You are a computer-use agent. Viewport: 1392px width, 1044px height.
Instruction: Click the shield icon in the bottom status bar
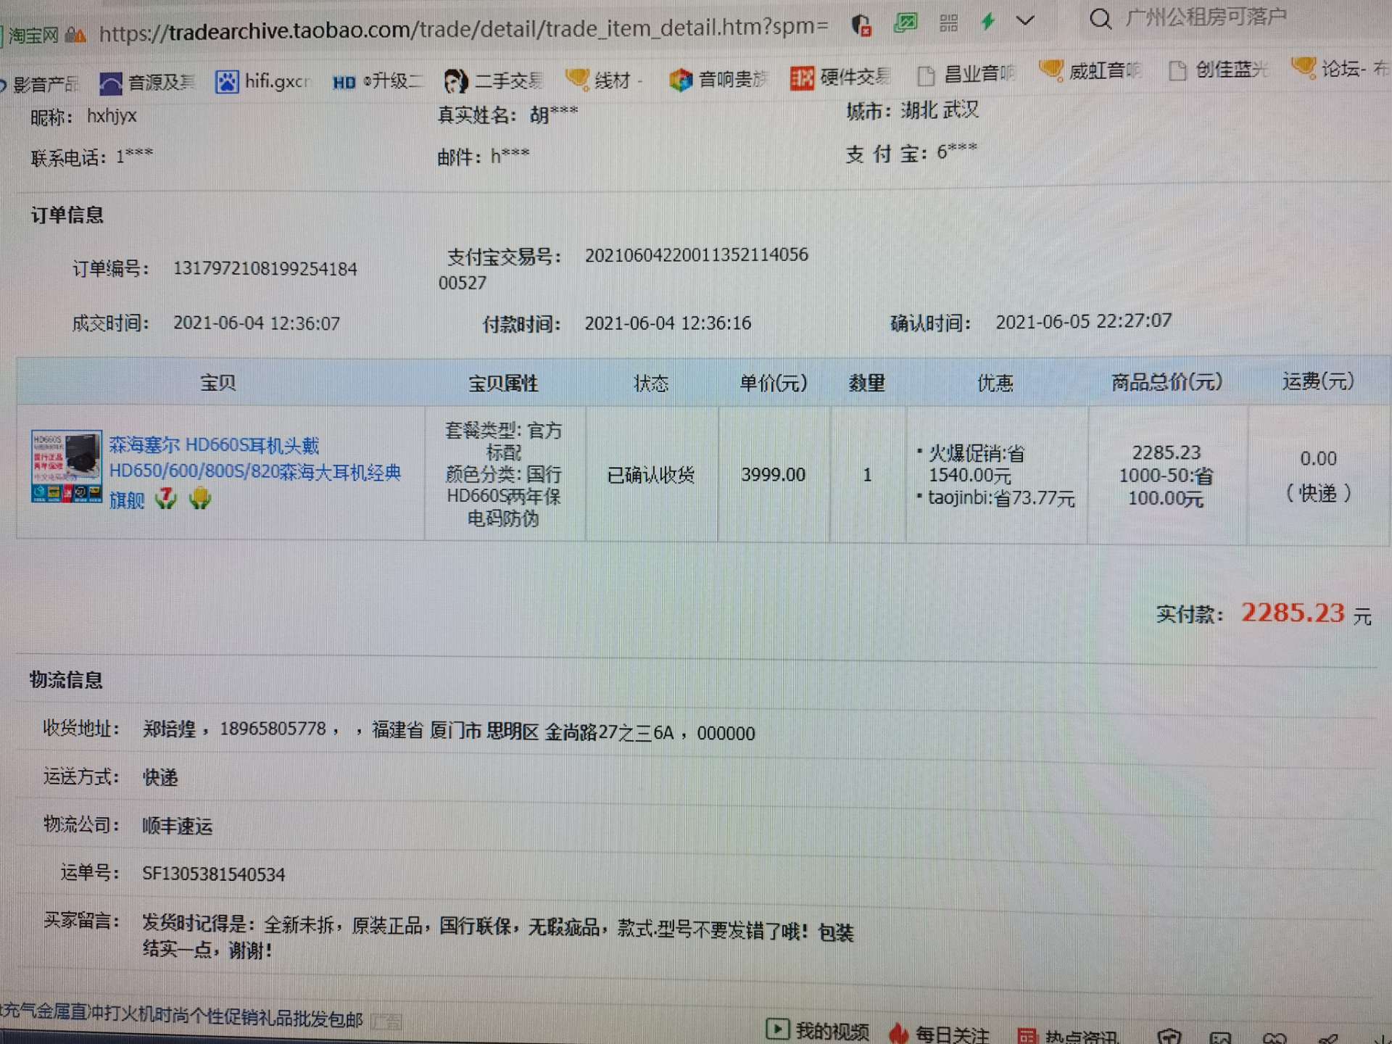click(x=1169, y=1037)
